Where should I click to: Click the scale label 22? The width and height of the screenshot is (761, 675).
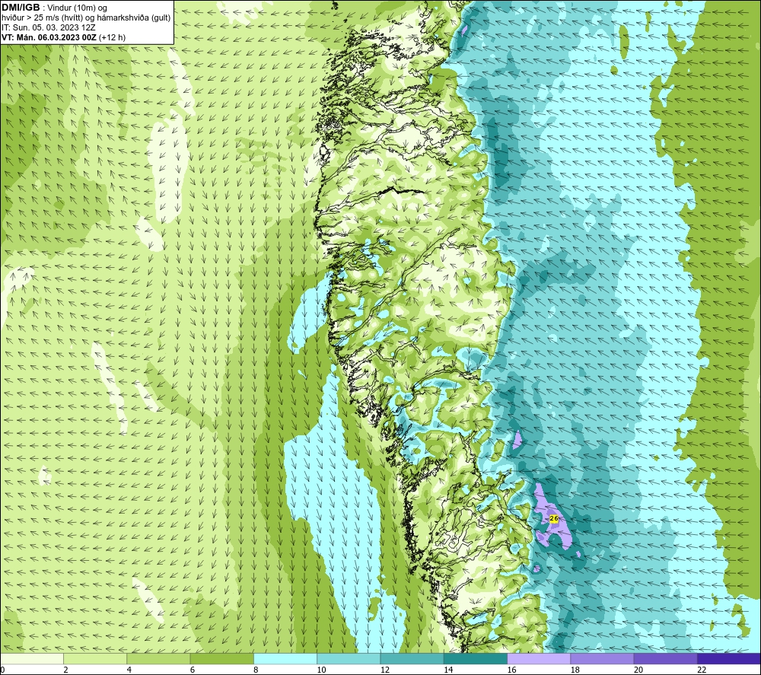pyautogui.click(x=702, y=670)
